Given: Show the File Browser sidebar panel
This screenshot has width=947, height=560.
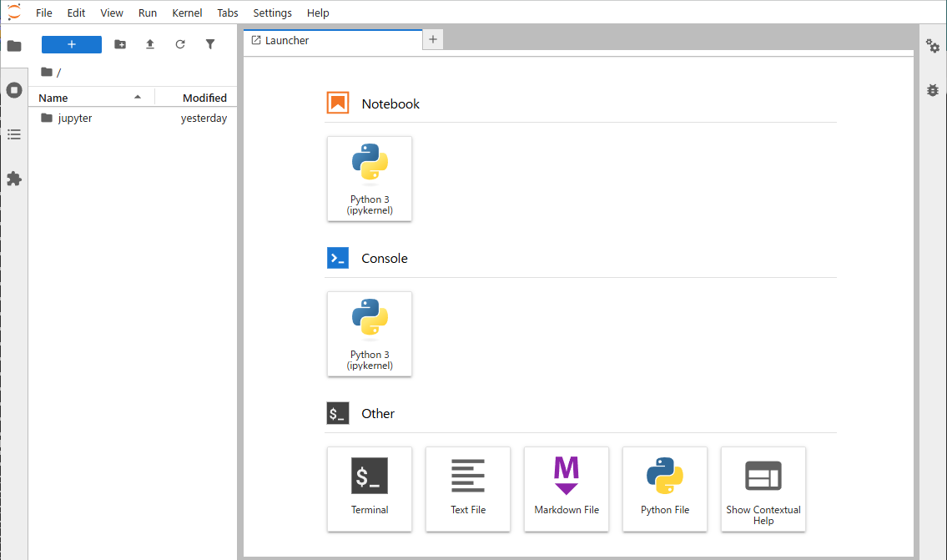Looking at the screenshot, I should (x=14, y=46).
